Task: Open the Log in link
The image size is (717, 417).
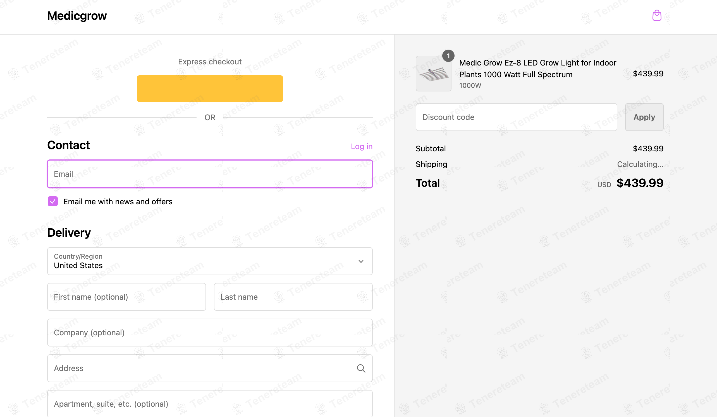Action: 362,146
